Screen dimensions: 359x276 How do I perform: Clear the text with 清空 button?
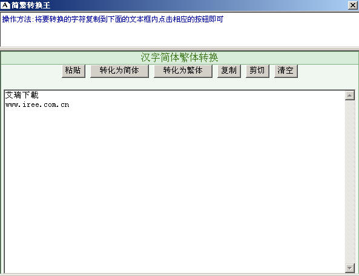pyautogui.click(x=286, y=71)
